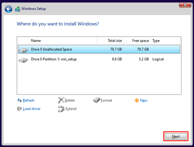The width and height of the screenshot is (194, 147).
Task: Click the drive icon for Unallocated Space
Action: coord(23,50)
